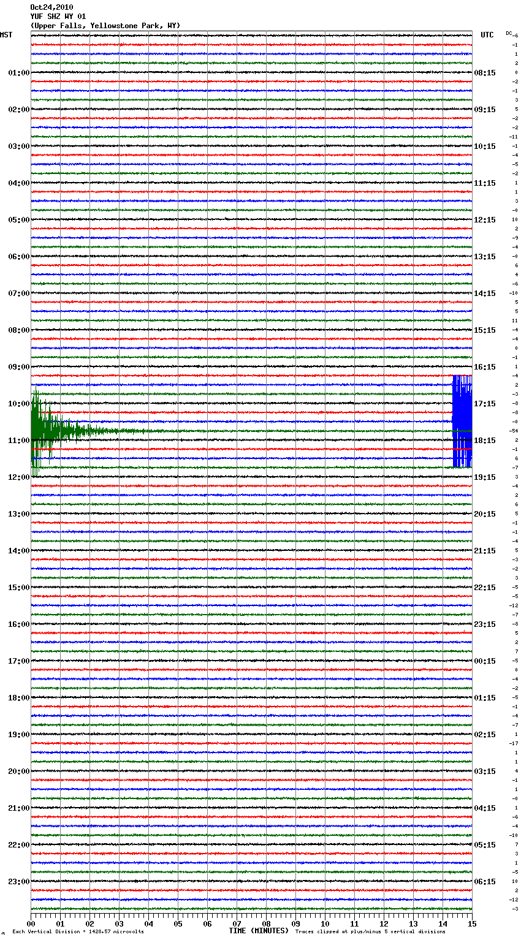
Task: Click the 02:15 UTC time label
Action: tap(485, 735)
